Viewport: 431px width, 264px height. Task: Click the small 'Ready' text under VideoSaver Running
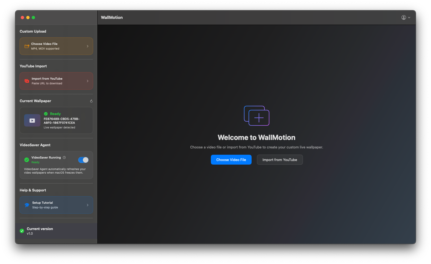[36, 162]
